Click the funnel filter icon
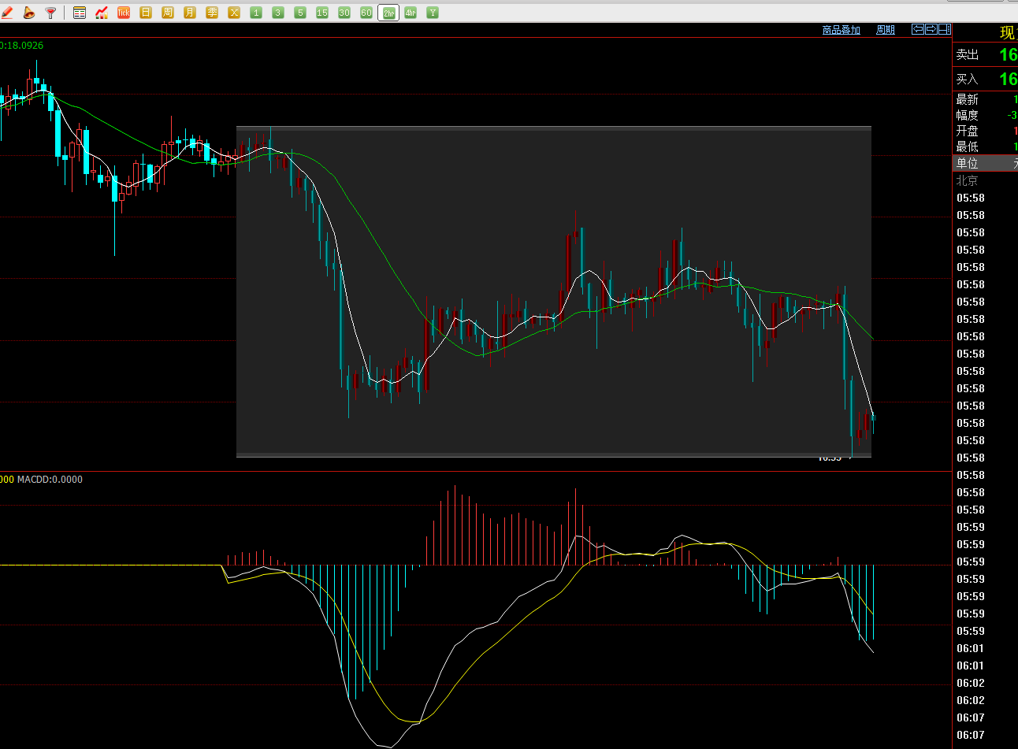The height and width of the screenshot is (749, 1018). [51, 13]
